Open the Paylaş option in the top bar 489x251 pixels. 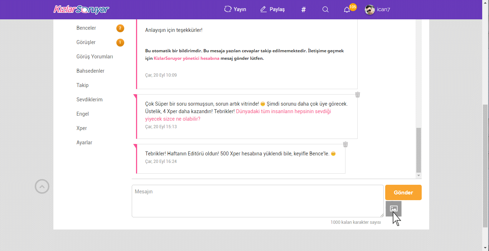272,9
